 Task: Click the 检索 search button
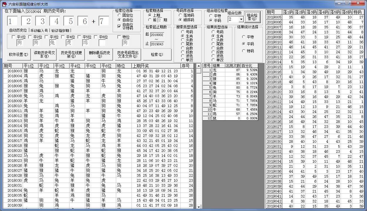(x=157, y=54)
